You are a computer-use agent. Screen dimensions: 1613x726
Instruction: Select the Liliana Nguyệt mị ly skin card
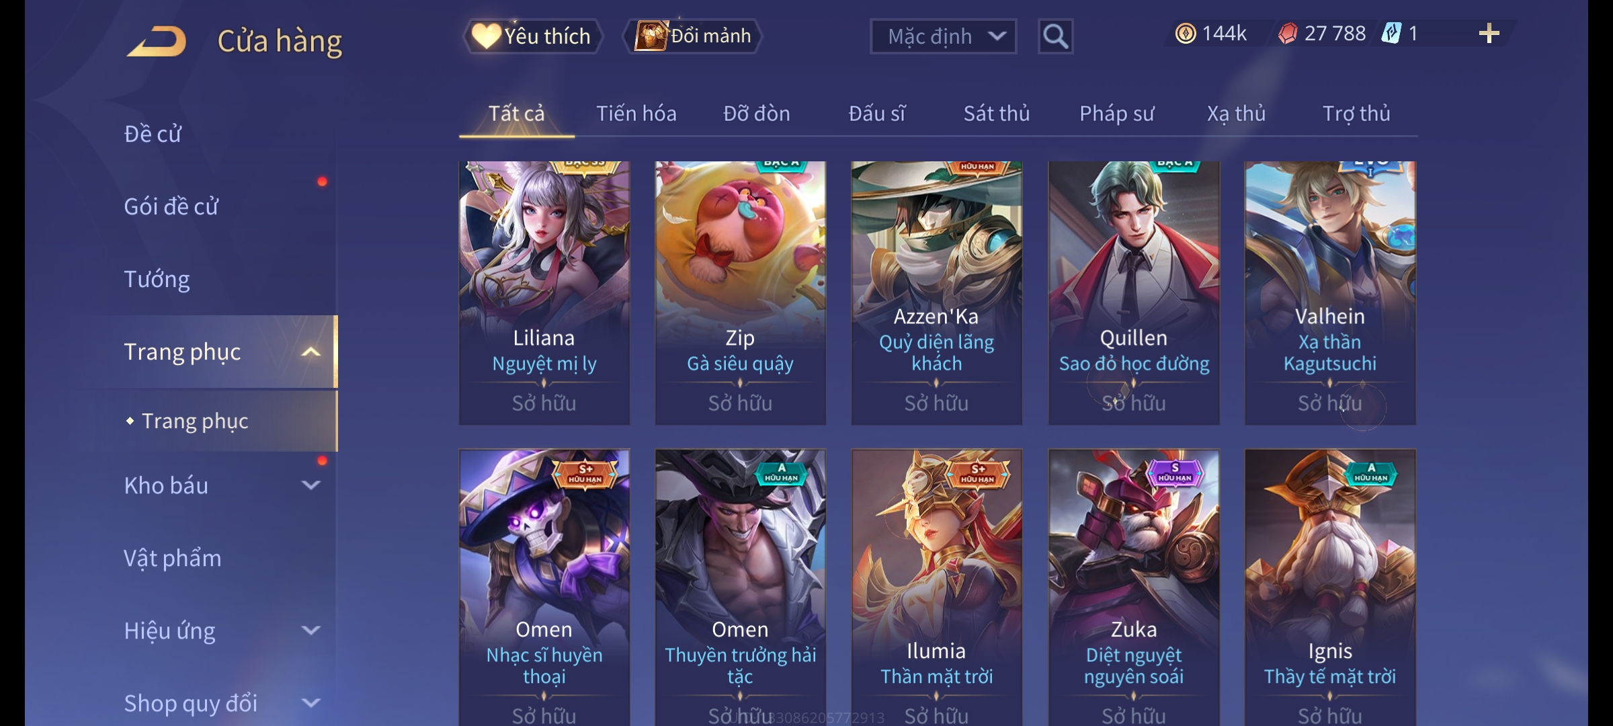(x=544, y=293)
